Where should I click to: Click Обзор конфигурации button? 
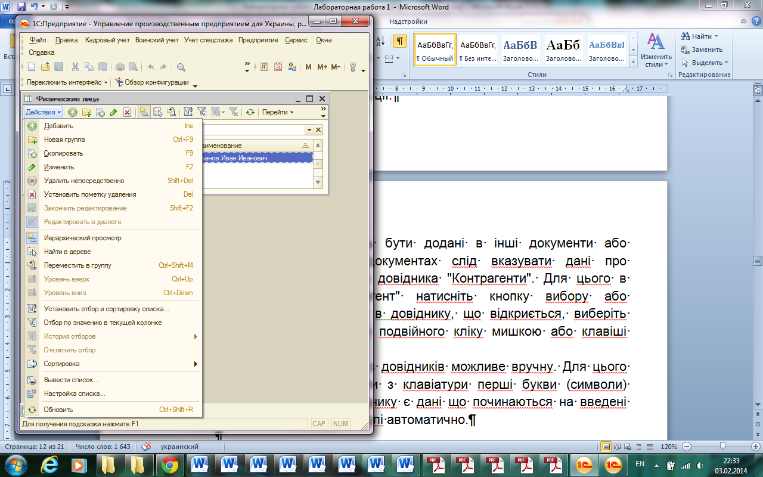point(152,82)
